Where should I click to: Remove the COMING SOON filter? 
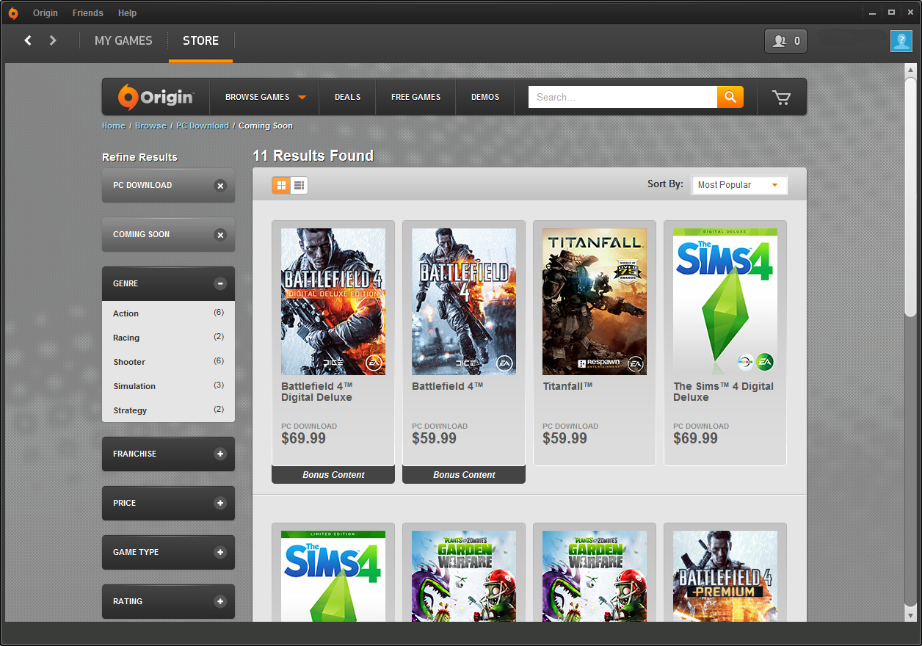tap(220, 235)
